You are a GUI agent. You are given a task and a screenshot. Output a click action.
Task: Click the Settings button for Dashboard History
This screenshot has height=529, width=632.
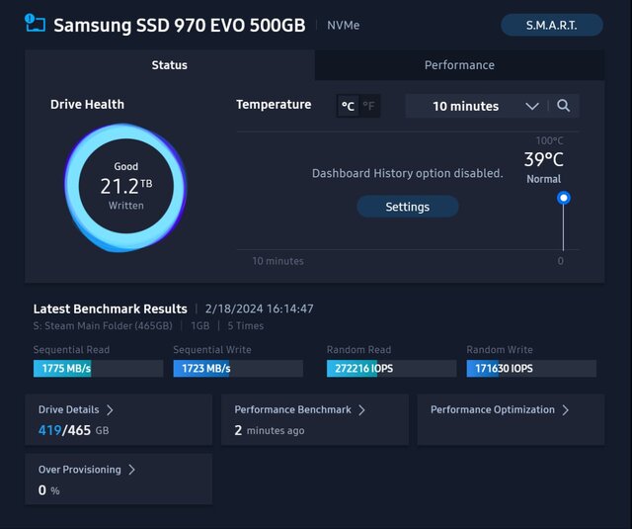tap(408, 207)
